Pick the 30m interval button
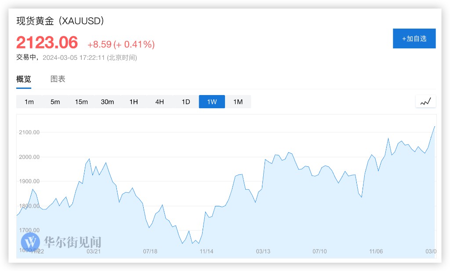The height and width of the screenshot is (271, 450). (107, 102)
